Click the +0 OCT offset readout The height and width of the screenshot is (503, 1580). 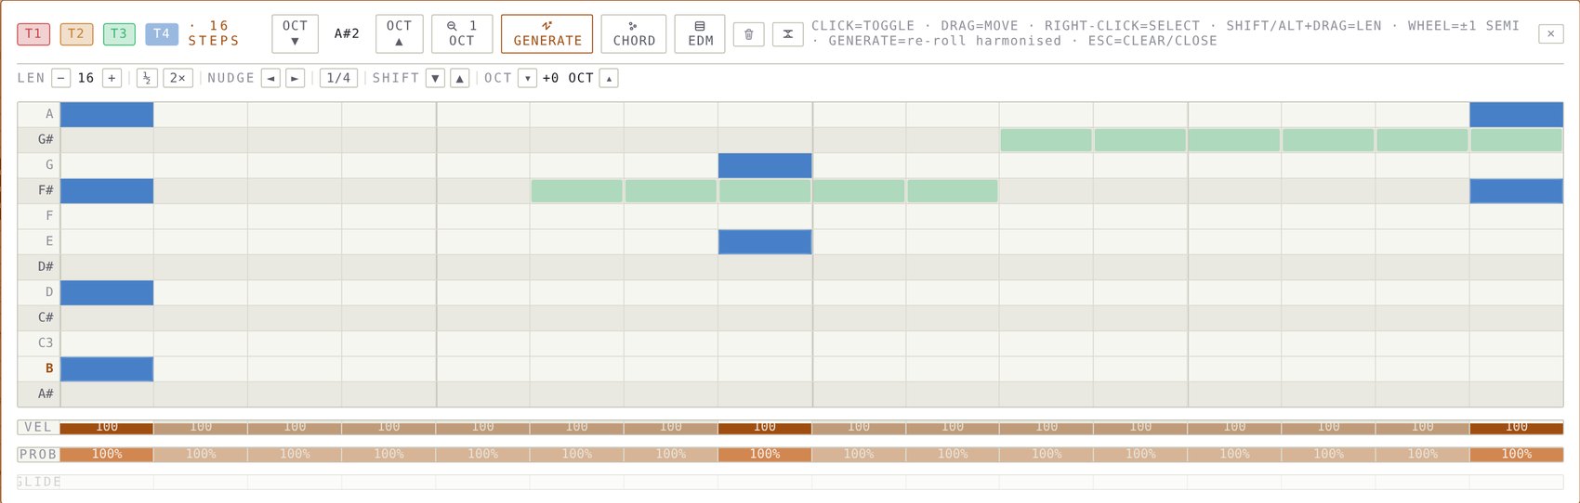pos(568,78)
